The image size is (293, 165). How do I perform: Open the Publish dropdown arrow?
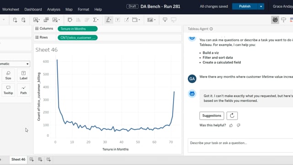[261, 6]
